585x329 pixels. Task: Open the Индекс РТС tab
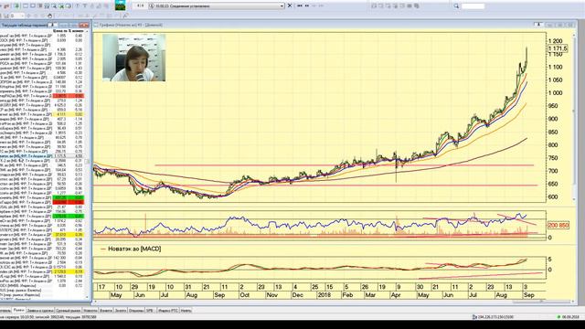coord(168,311)
